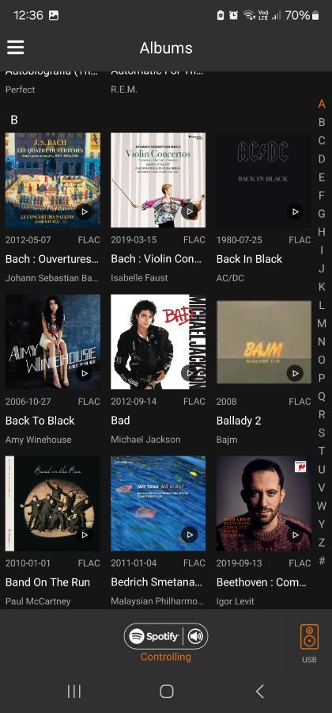This screenshot has width=332, height=713.
Task: Select letter B in alphabet index
Action: click(322, 122)
